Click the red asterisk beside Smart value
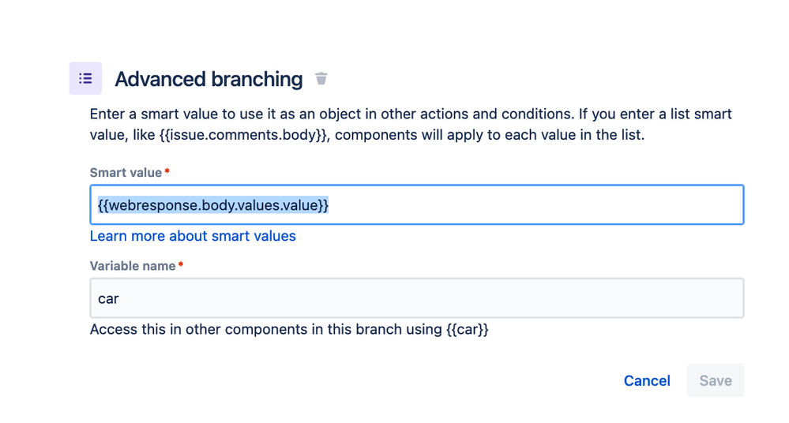The image size is (789, 423). tap(167, 172)
